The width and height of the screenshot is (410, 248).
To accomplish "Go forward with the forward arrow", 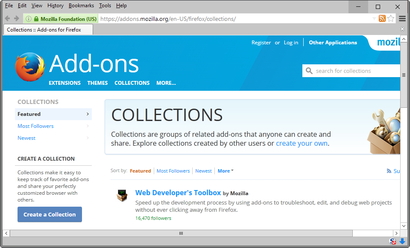I will [17, 18].
